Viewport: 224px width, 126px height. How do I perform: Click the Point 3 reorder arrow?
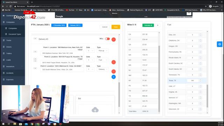coord(35,68)
